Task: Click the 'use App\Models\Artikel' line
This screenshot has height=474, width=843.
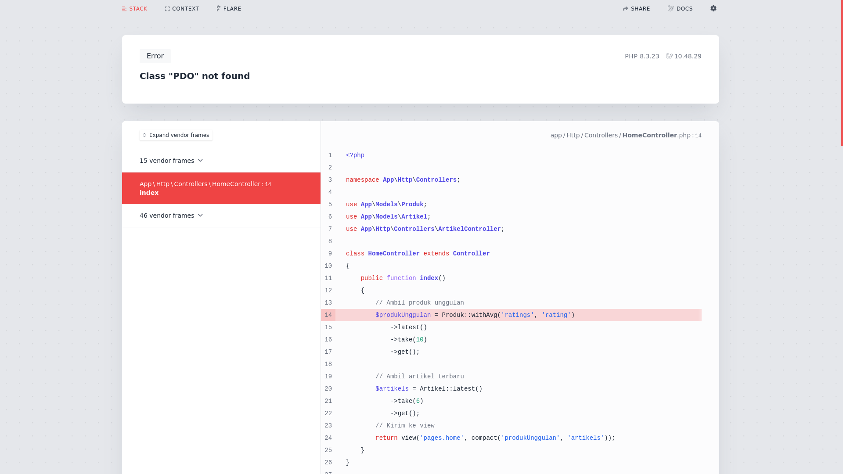Action: coord(388,217)
